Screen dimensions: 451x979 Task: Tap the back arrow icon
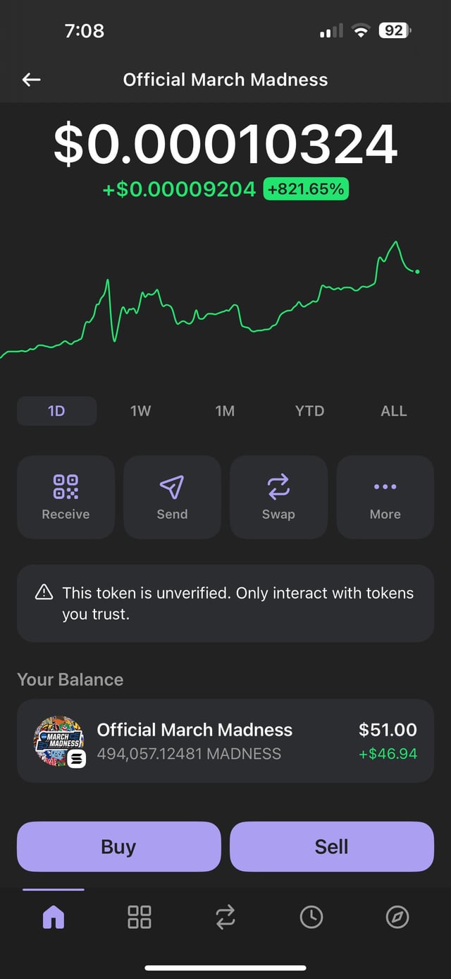point(32,80)
